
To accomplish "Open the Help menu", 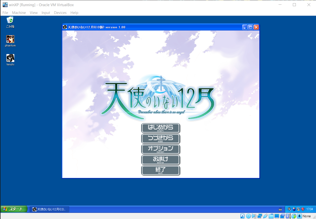I will pyautogui.click(x=74, y=13).
